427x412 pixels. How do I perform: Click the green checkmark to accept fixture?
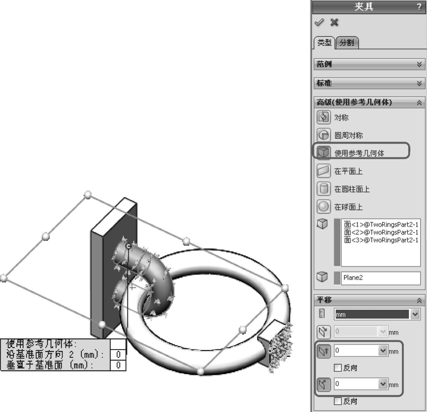(x=319, y=23)
